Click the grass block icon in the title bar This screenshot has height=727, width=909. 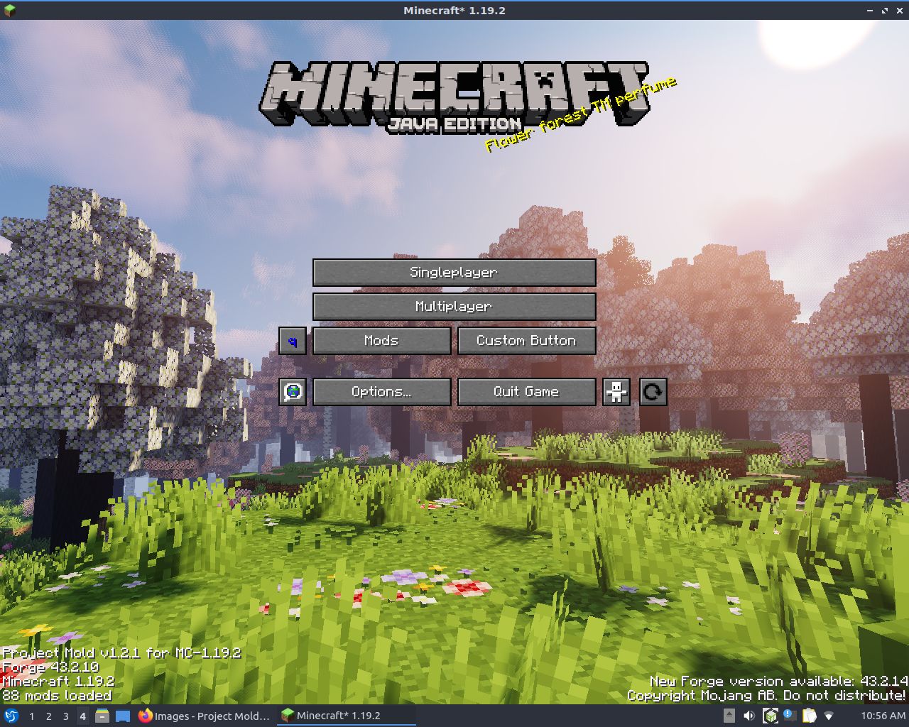click(x=8, y=11)
